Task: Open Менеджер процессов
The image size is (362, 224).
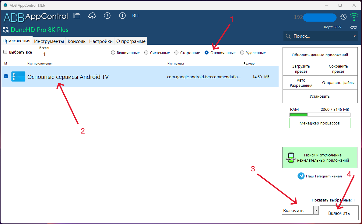Action: [x=320, y=123]
